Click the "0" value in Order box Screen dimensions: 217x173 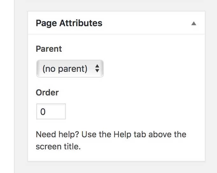coord(43,112)
